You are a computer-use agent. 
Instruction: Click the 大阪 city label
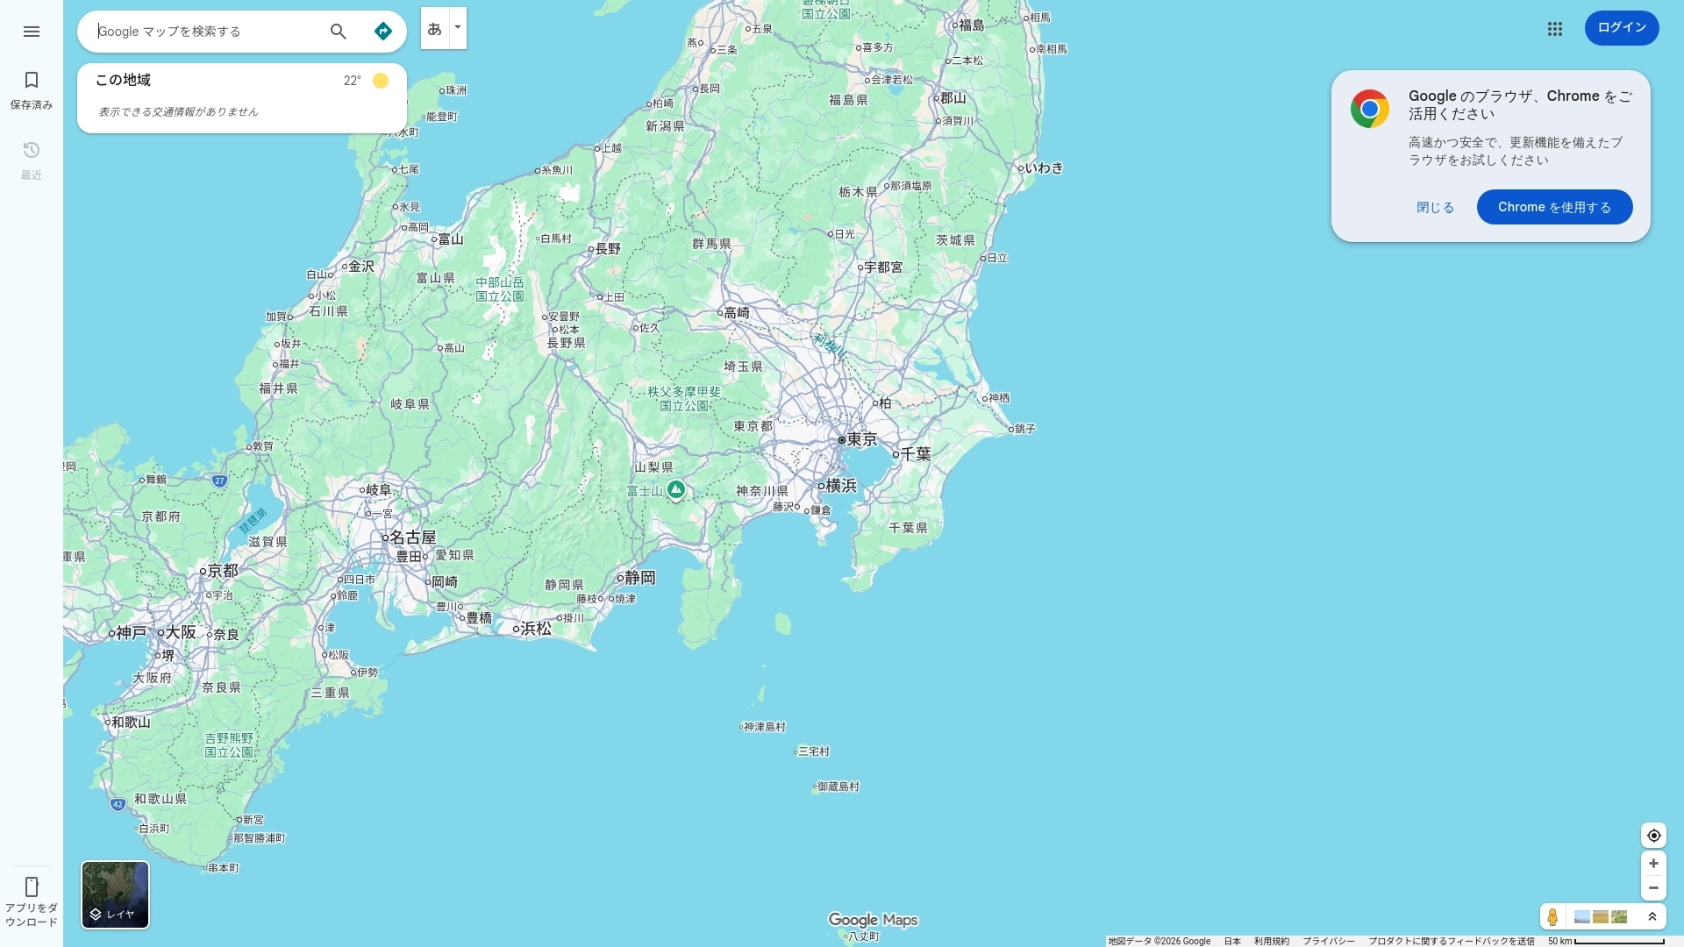[x=181, y=632]
